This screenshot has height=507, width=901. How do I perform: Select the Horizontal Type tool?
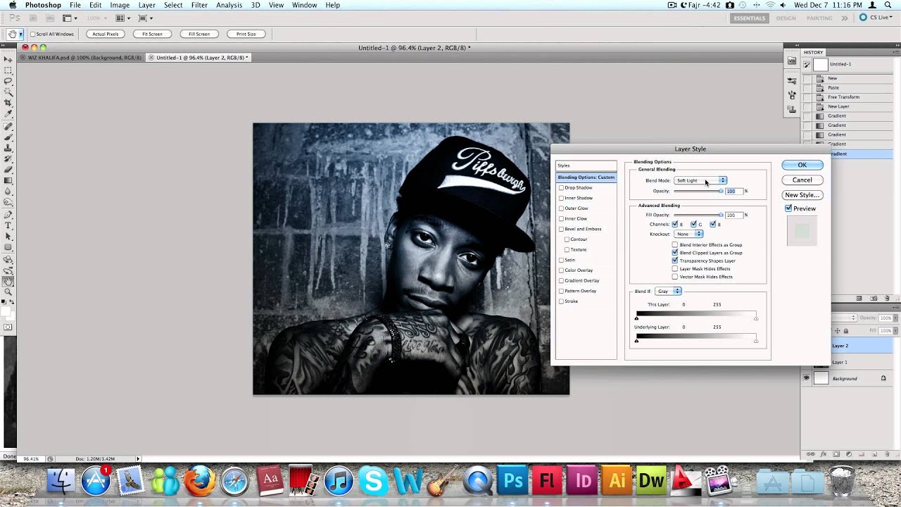point(8,225)
